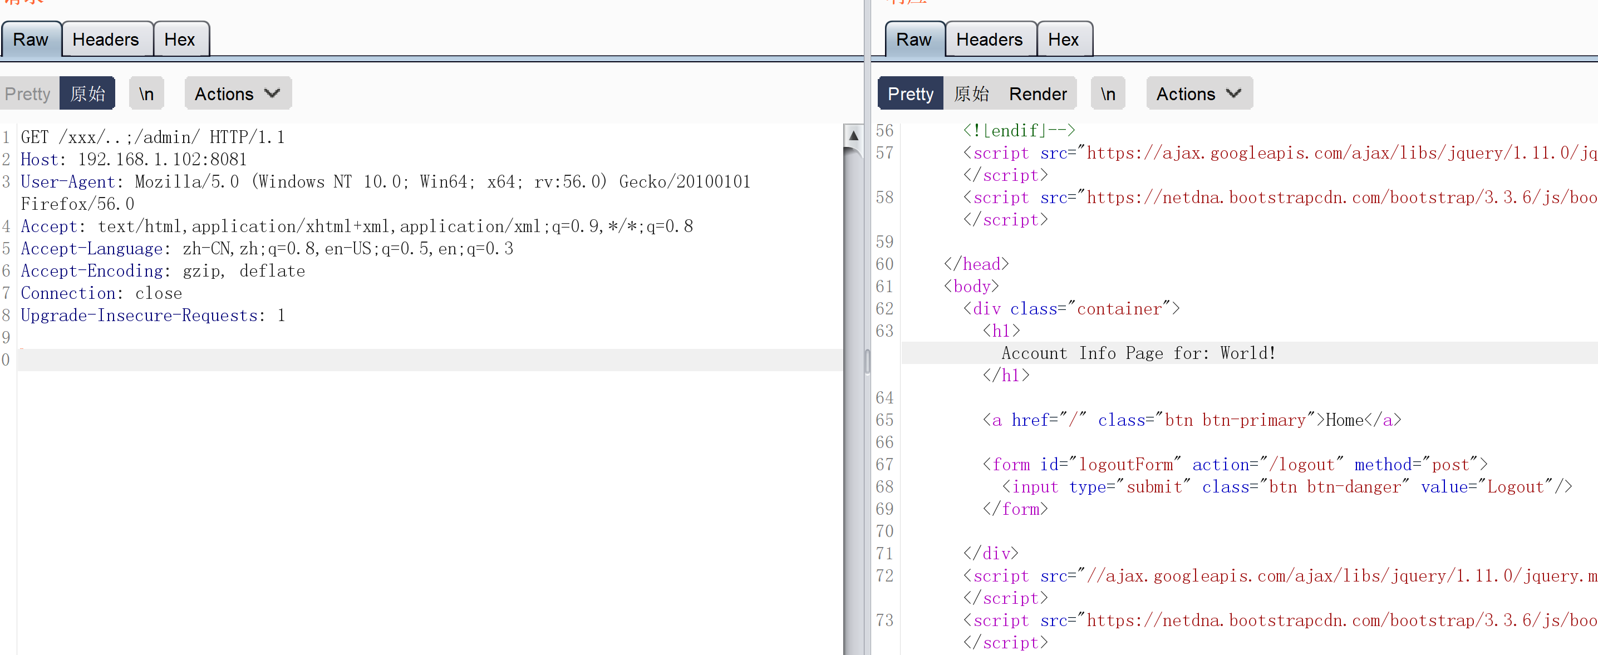Click the Host header line
Viewport: 1598px width, 655px height.
pos(134,159)
